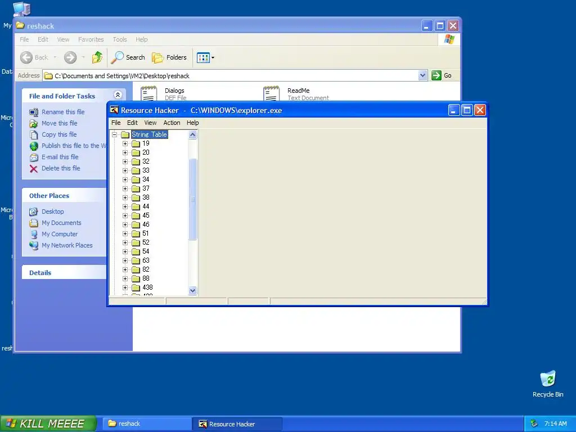Expand folder 44 in the tree
This screenshot has height=432, width=576.
coord(125,206)
